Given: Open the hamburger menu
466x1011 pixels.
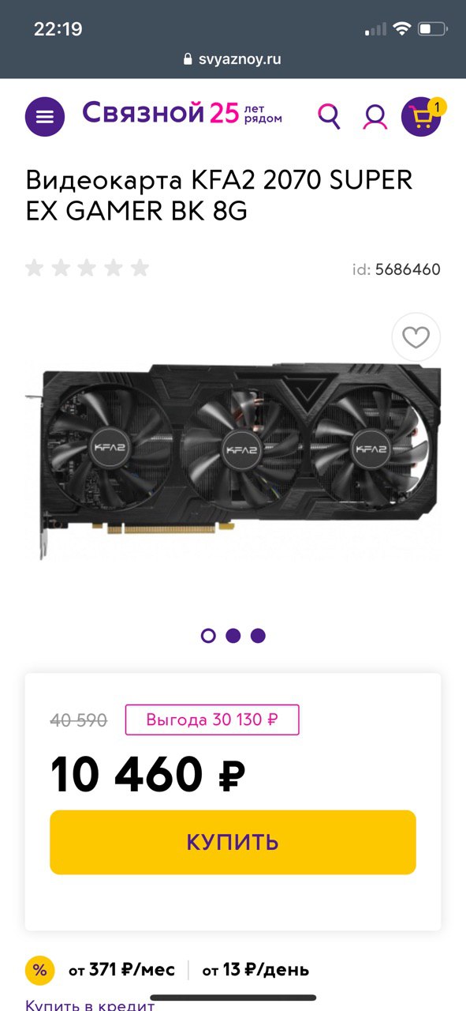Looking at the screenshot, I should 45,117.
